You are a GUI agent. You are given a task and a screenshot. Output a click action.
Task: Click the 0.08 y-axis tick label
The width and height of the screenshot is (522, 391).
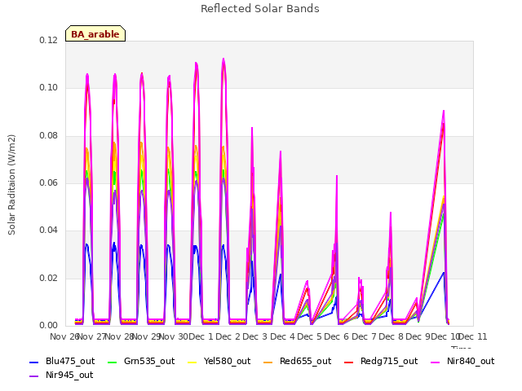49,136
